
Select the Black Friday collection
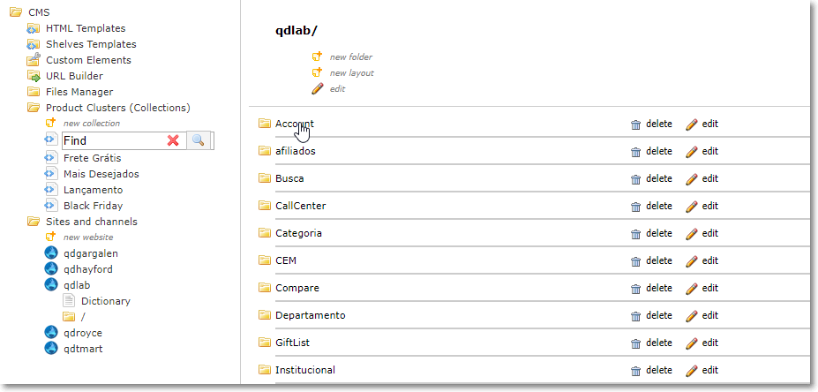[93, 206]
